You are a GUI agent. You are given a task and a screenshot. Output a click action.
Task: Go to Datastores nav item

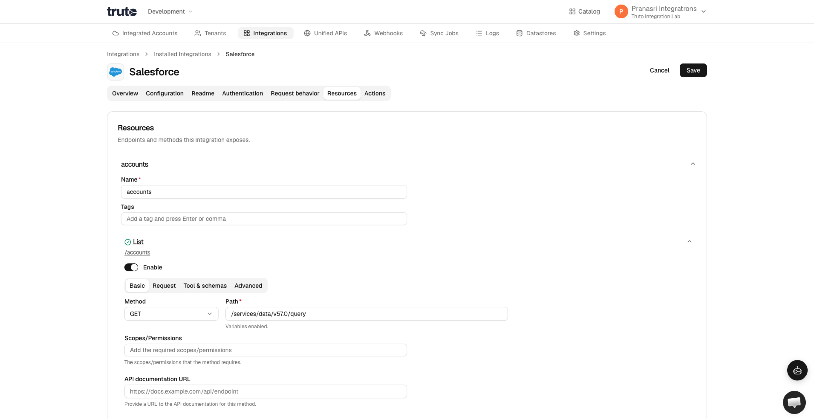tap(536, 33)
